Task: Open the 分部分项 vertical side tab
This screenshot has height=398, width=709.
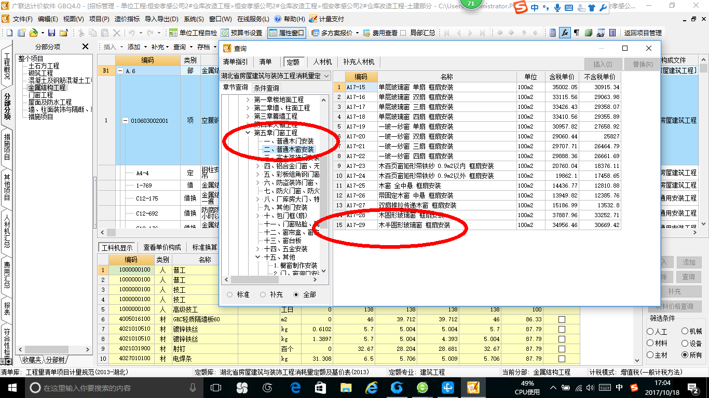Action: pos(7,106)
